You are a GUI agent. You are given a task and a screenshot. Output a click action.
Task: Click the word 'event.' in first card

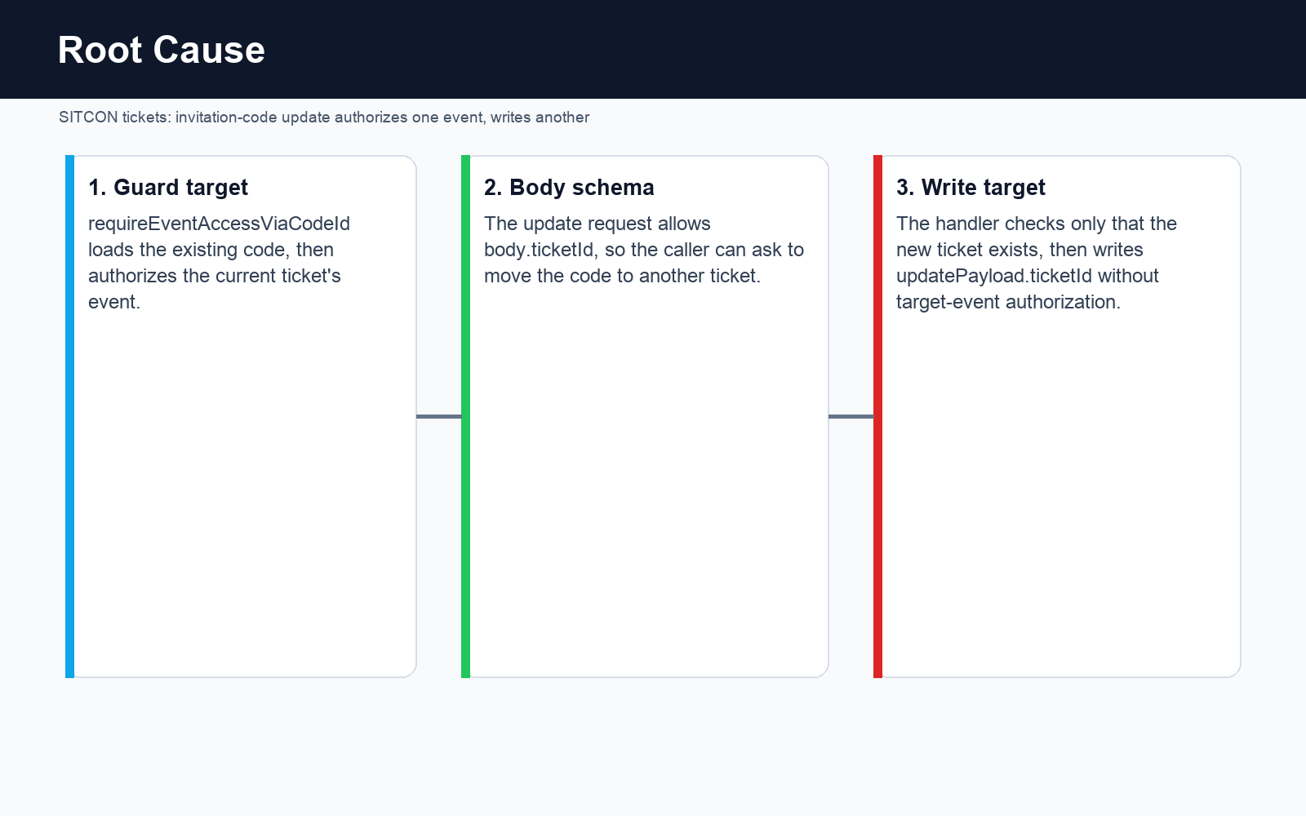coord(114,302)
